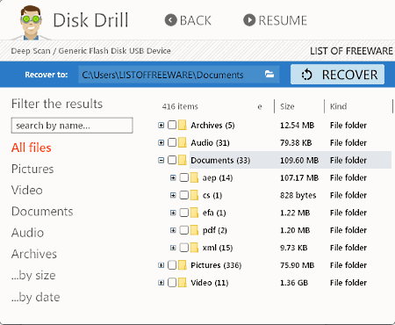Click the Disk Drill mascot logo
395x325 pixels.
(31, 22)
